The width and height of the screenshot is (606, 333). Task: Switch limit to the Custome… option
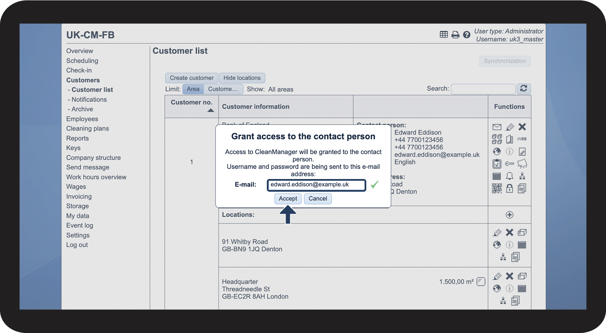tap(223, 89)
